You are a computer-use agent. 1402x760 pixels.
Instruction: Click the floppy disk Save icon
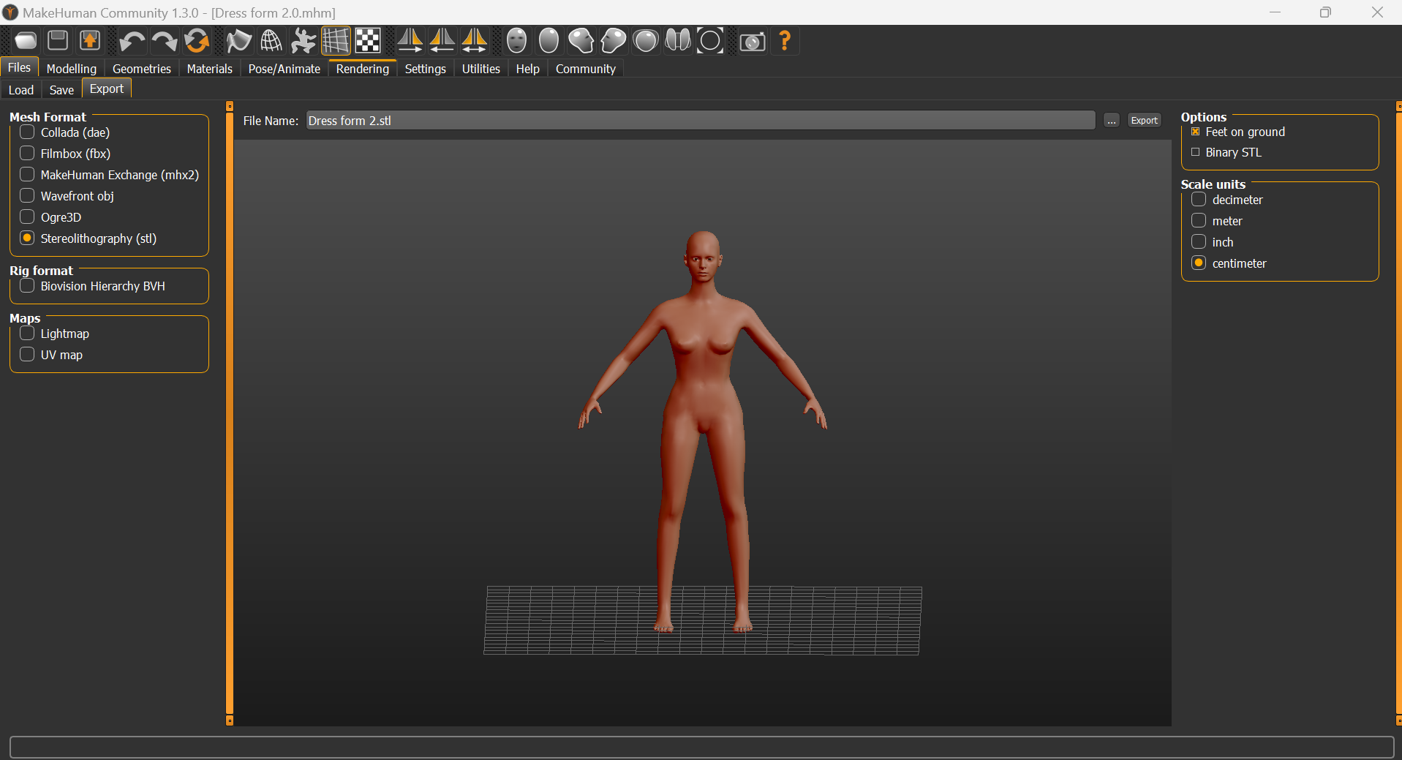click(x=58, y=41)
